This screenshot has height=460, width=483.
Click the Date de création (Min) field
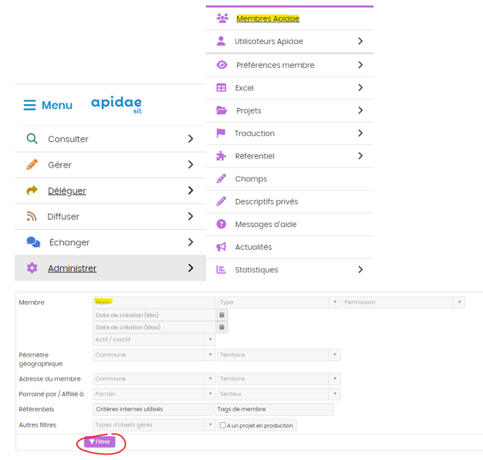(154, 315)
